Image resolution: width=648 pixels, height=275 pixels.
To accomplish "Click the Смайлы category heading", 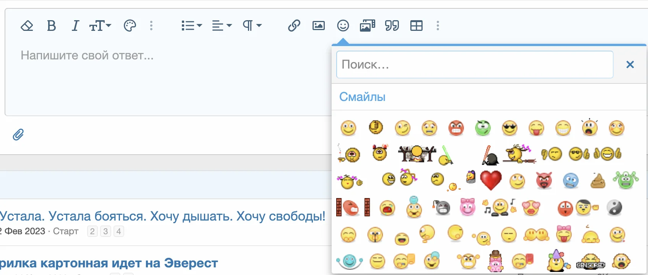I will (362, 97).
